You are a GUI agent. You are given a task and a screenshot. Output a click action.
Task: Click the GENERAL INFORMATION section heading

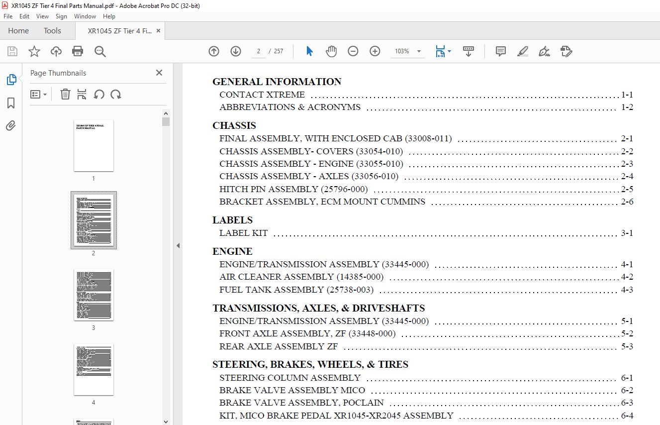pyautogui.click(x=277, y=82)
